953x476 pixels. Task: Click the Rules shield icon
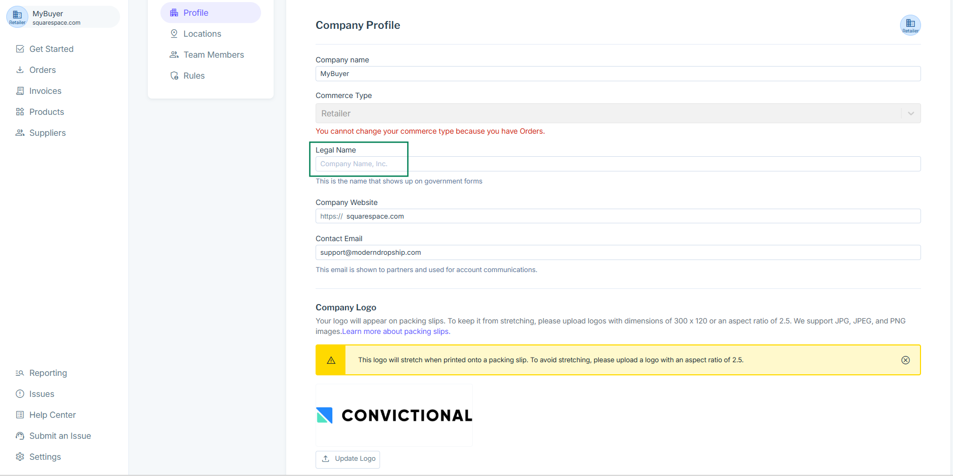(x=174, y=75)
